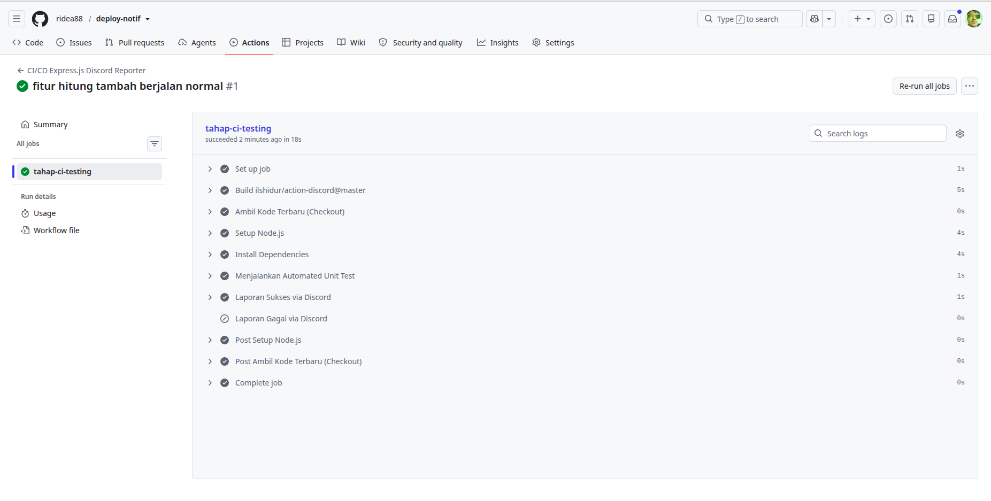Viewport: 991px width, 501px height.
Task: Focus the Search logs field
Action: 878,133
